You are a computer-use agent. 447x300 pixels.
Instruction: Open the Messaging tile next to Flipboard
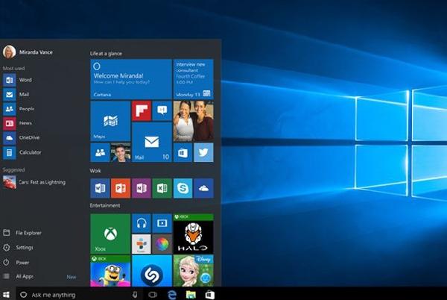162,110
